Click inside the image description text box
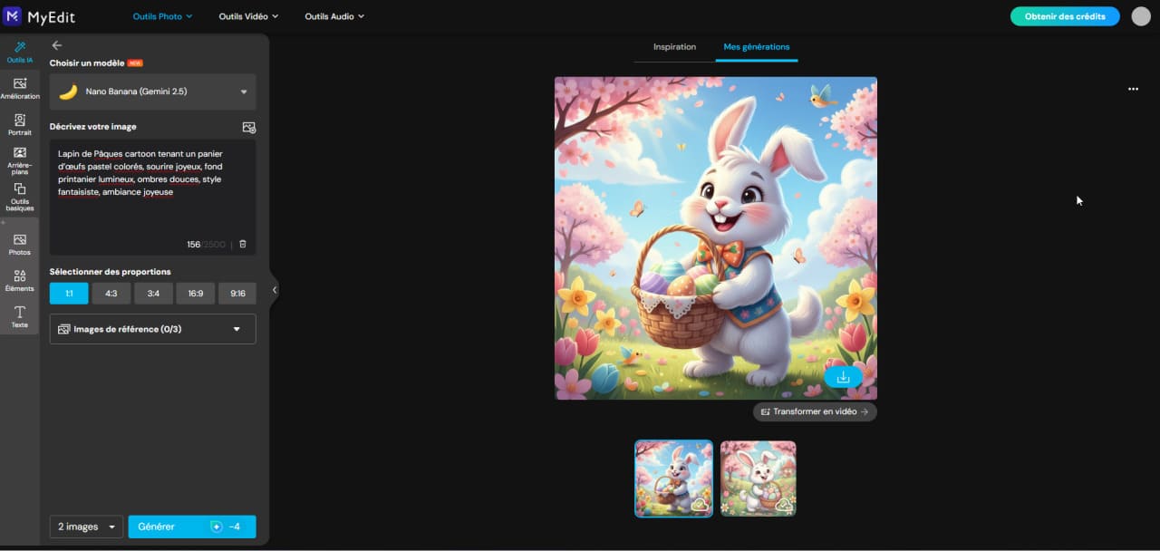Screen dimensions: 1160x551 153,197
